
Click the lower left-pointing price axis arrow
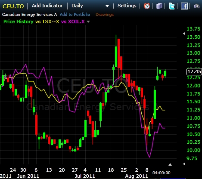(184, 164)
